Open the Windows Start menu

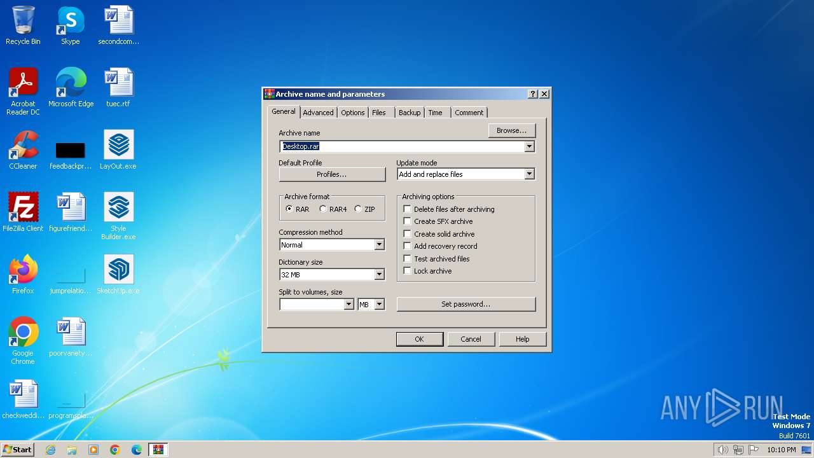(x=17, y=450)
